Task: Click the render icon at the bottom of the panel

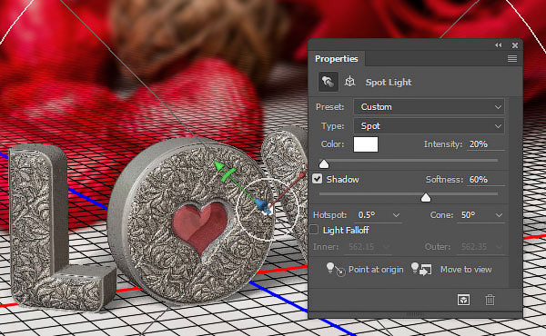Action: pos(463,300)
